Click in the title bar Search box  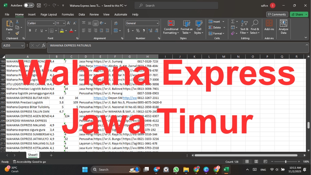[176, 6]
